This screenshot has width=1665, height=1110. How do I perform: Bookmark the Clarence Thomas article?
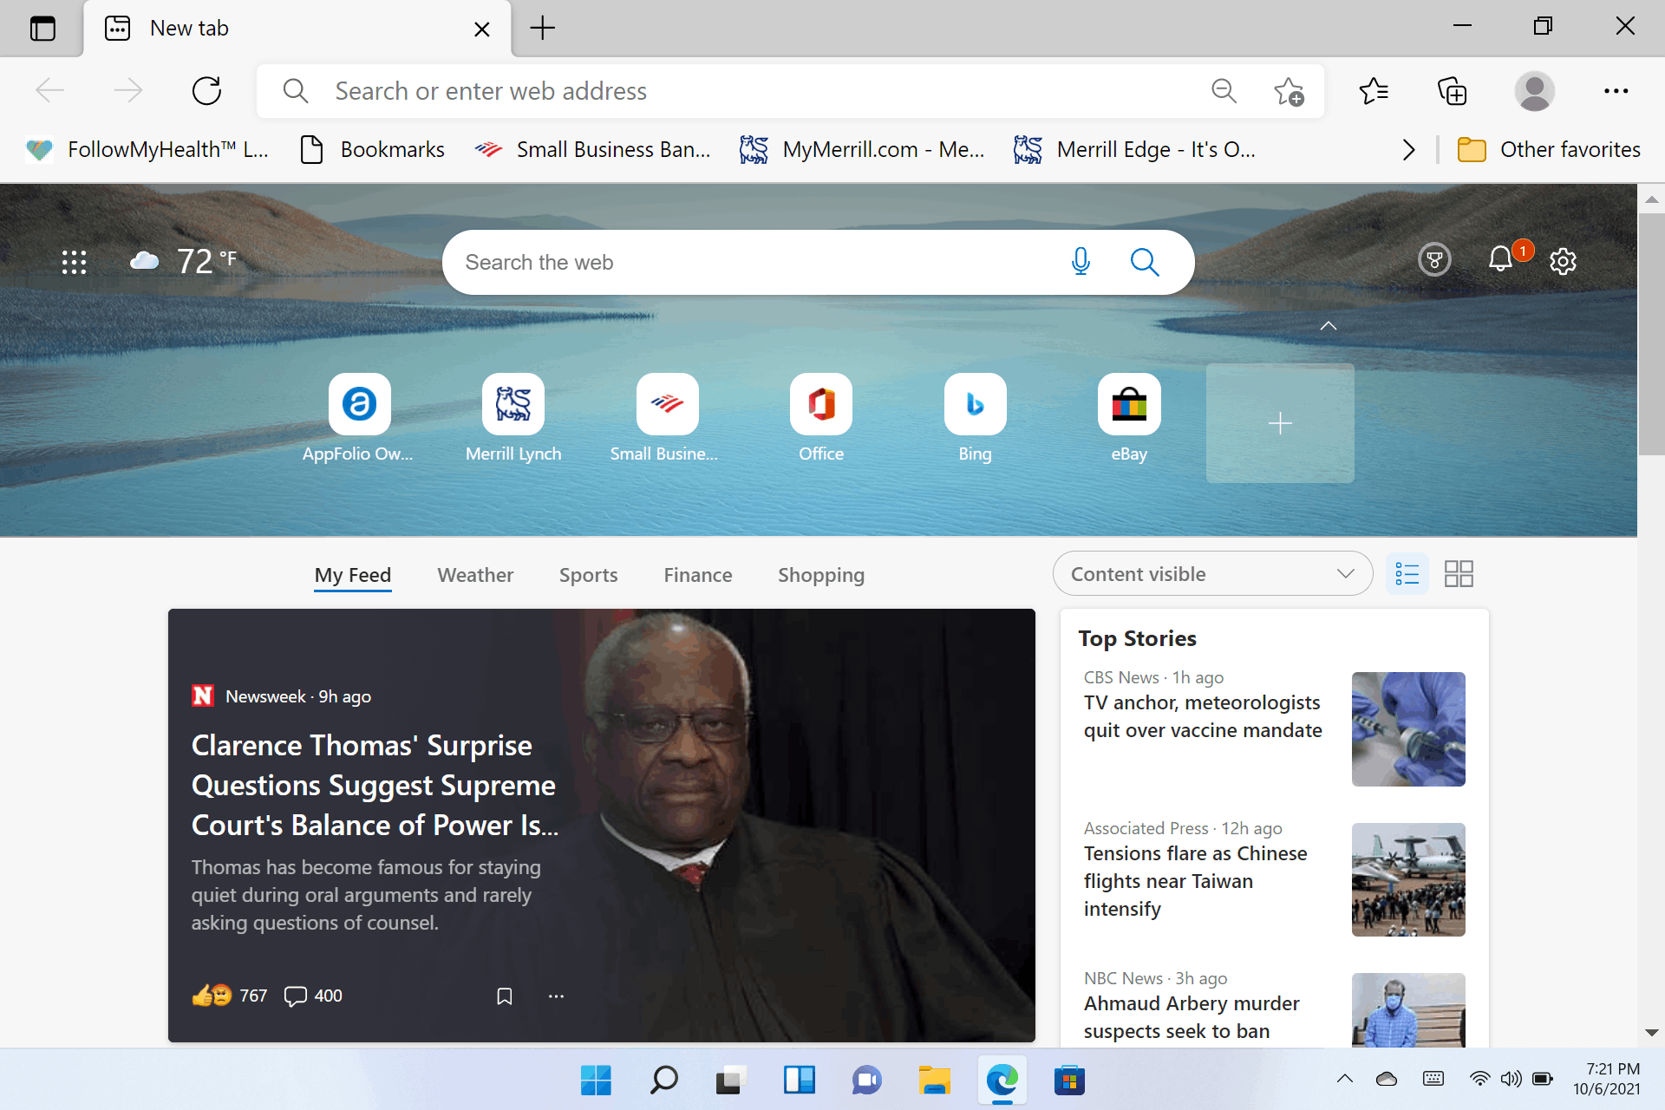[504, 996]
